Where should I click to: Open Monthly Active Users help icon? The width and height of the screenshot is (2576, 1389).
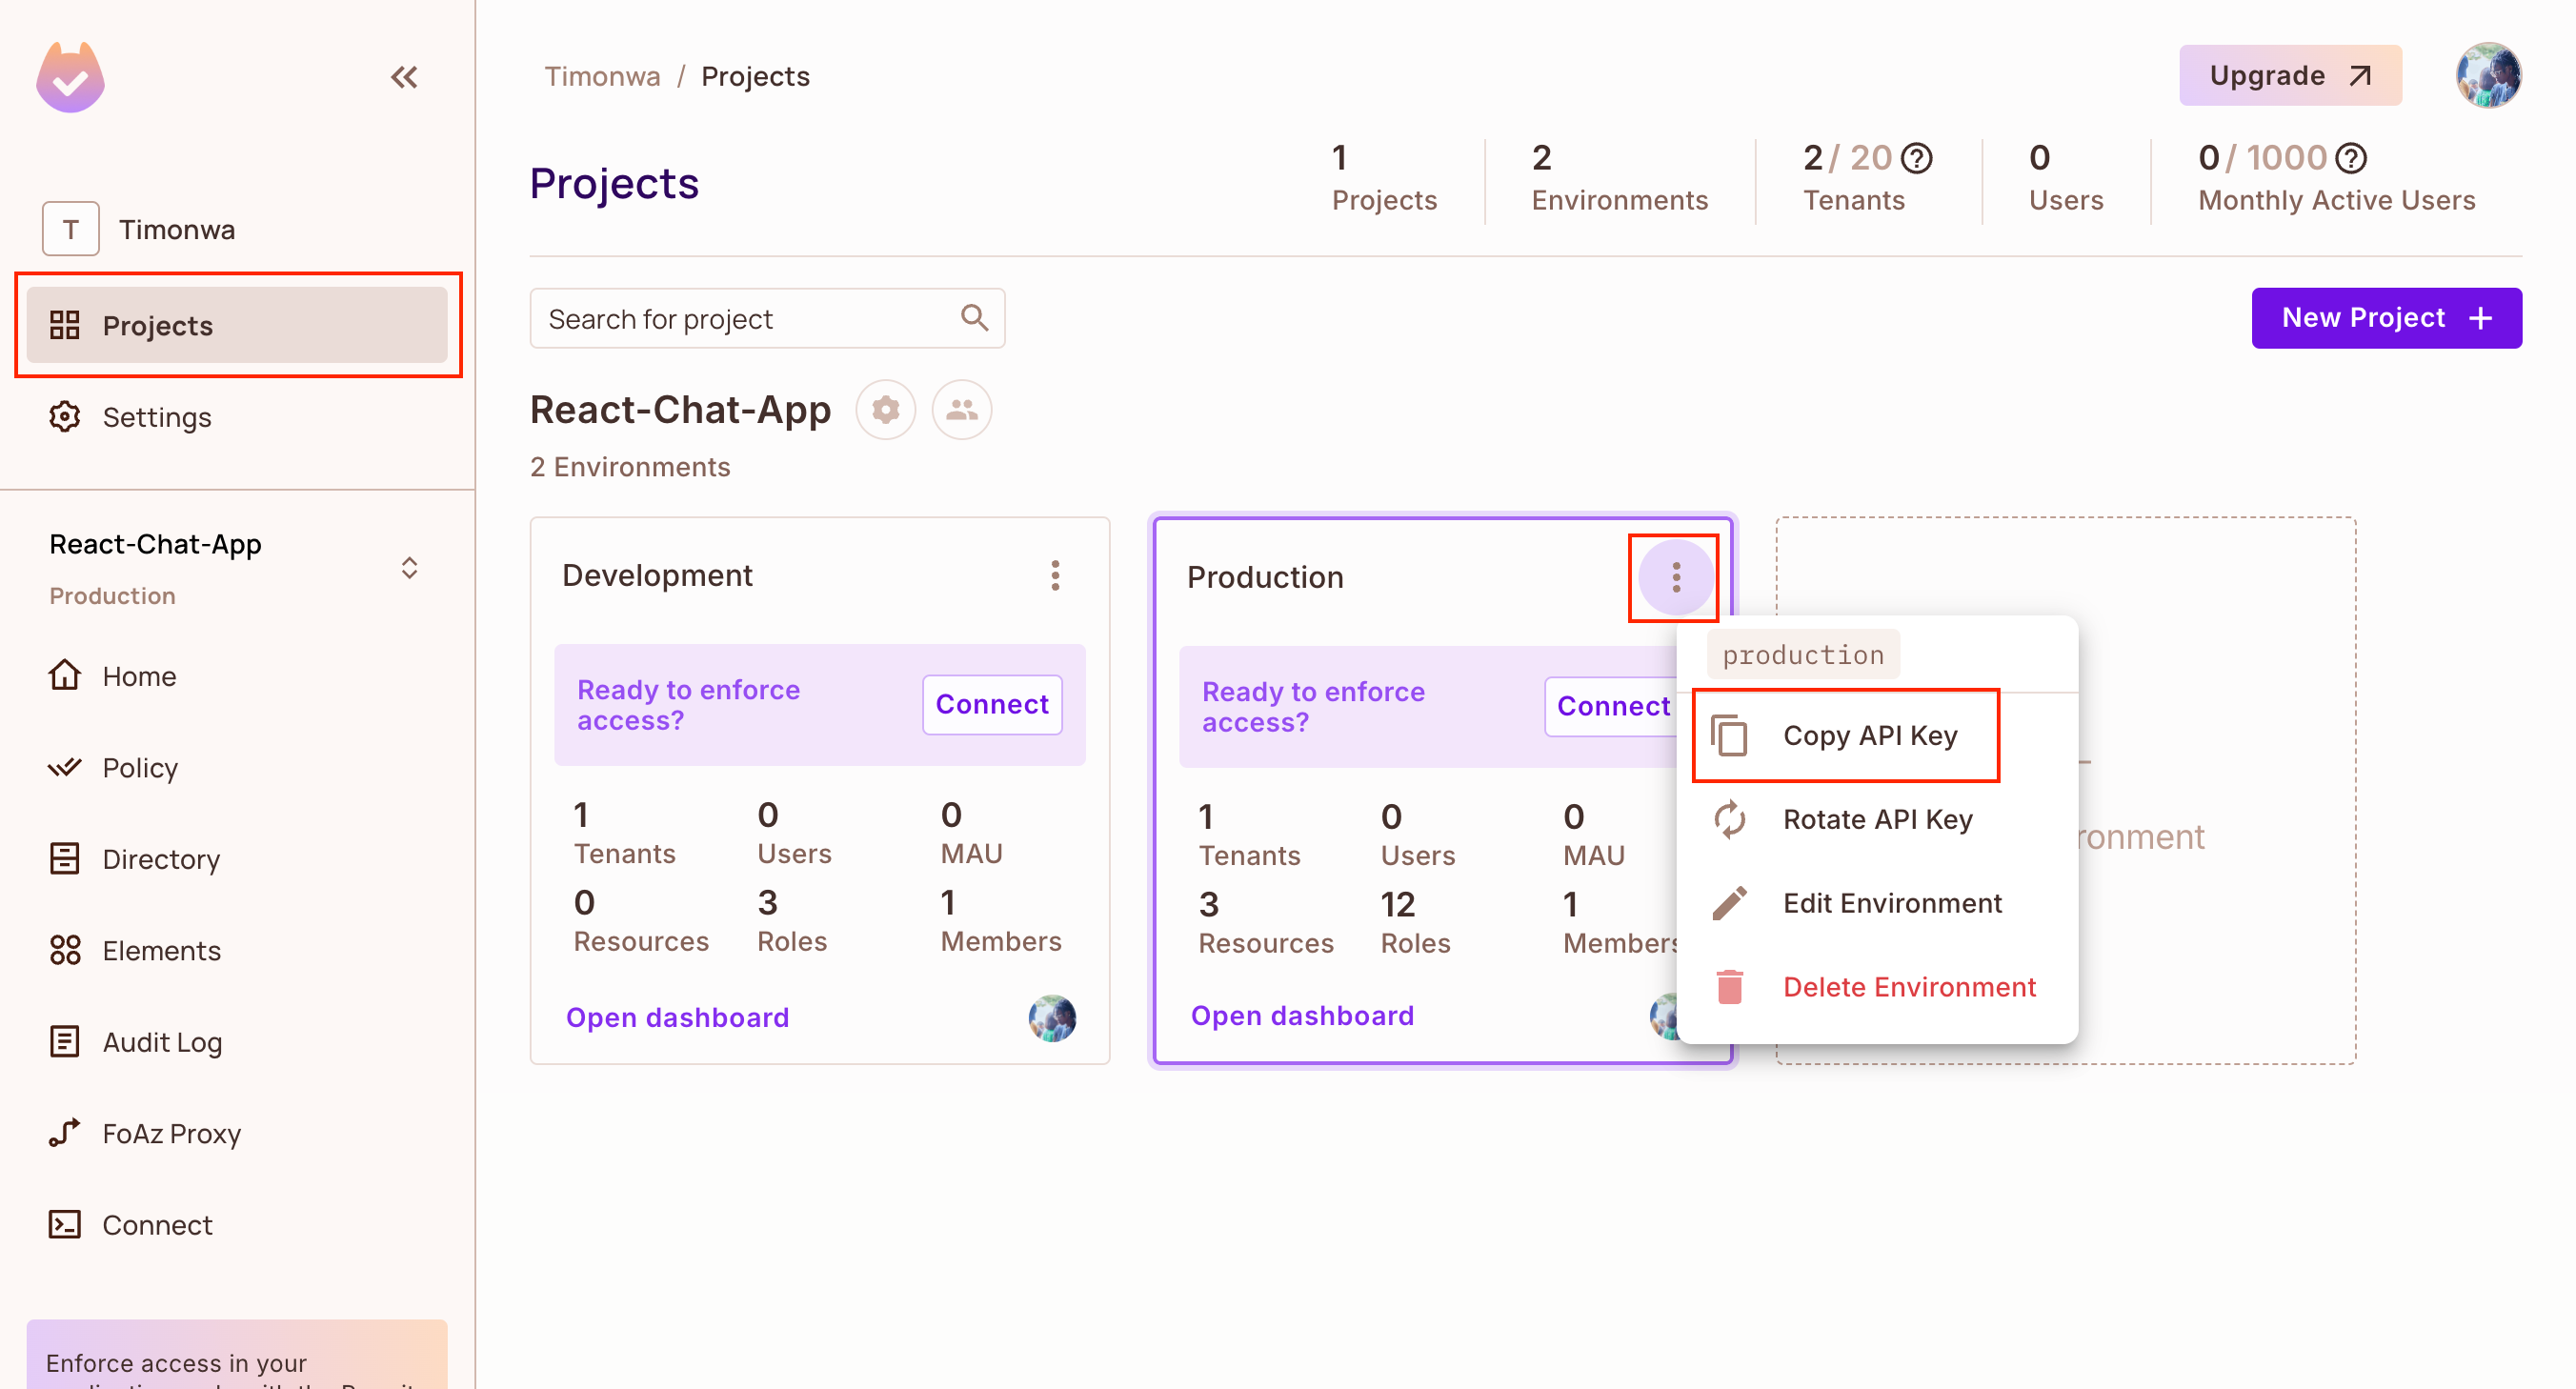coord(2350,158)
